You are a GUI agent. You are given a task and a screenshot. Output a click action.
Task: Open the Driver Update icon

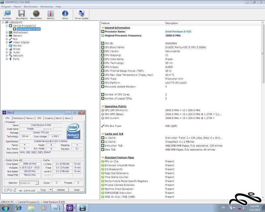(x=81, y=15)
